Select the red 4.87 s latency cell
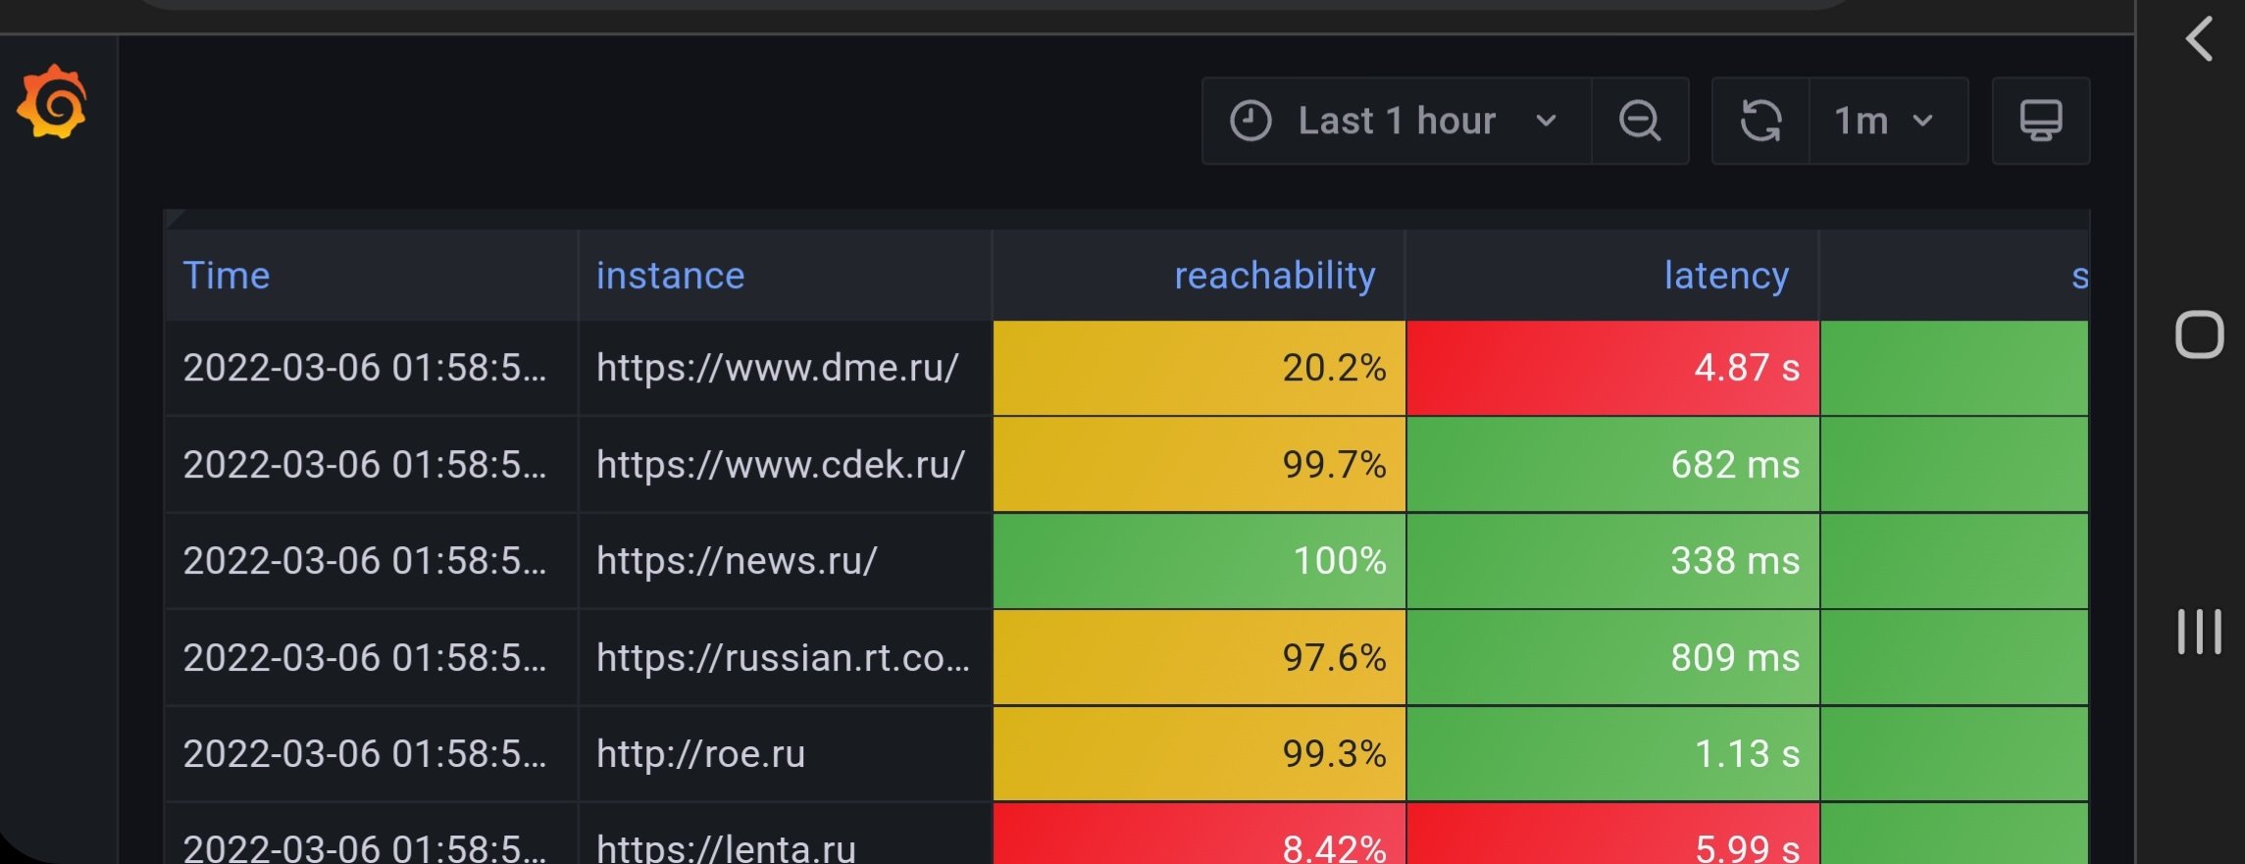Viewport: 2245px width, 864px height. point(1612,369)
